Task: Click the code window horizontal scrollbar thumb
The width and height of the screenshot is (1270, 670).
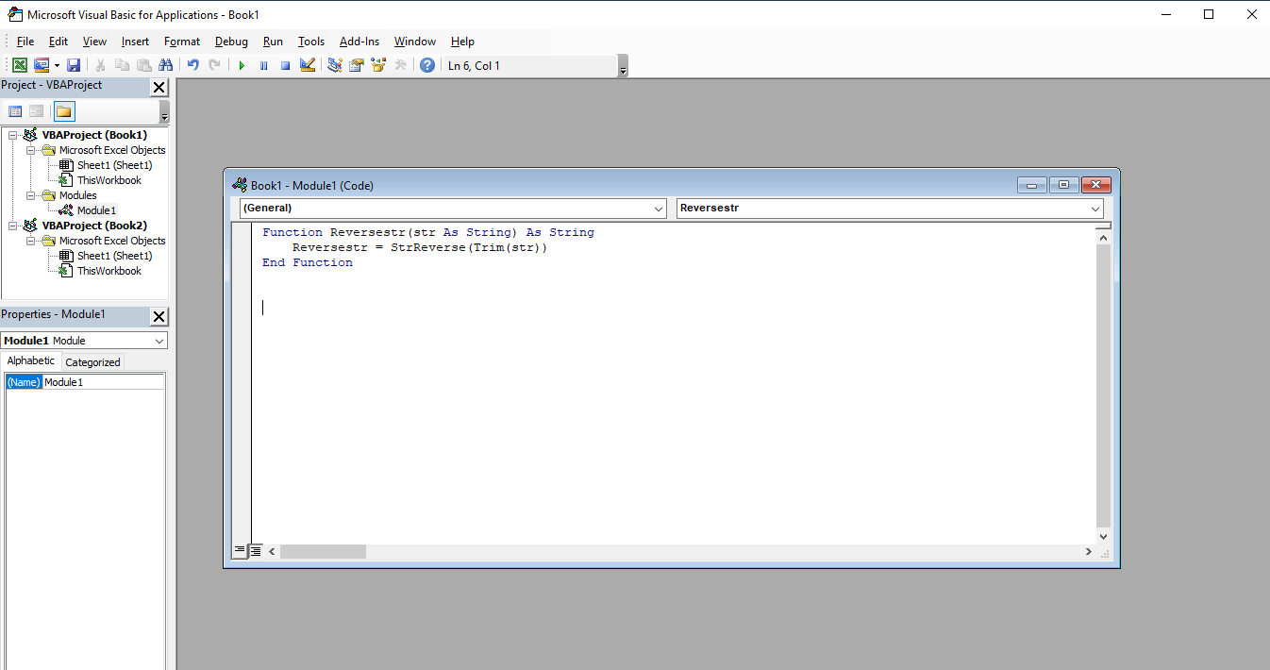Action: point(323,551)
